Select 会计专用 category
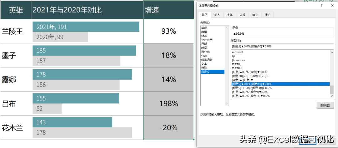 [212, 40]
